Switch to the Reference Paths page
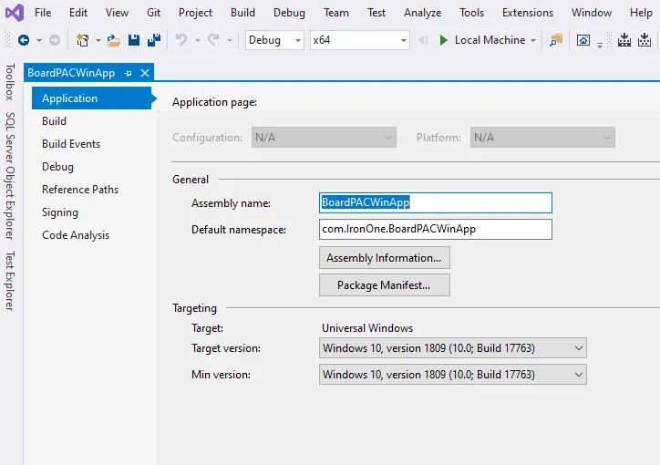This screenshot has height=465, width=660. (x=80, y=190)
